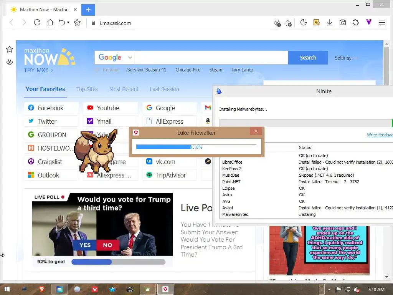Open the Outlook favorite tile

(51, 175)
